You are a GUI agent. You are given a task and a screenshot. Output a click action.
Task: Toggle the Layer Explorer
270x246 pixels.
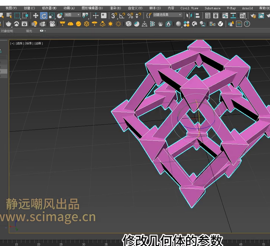(216, 16)
